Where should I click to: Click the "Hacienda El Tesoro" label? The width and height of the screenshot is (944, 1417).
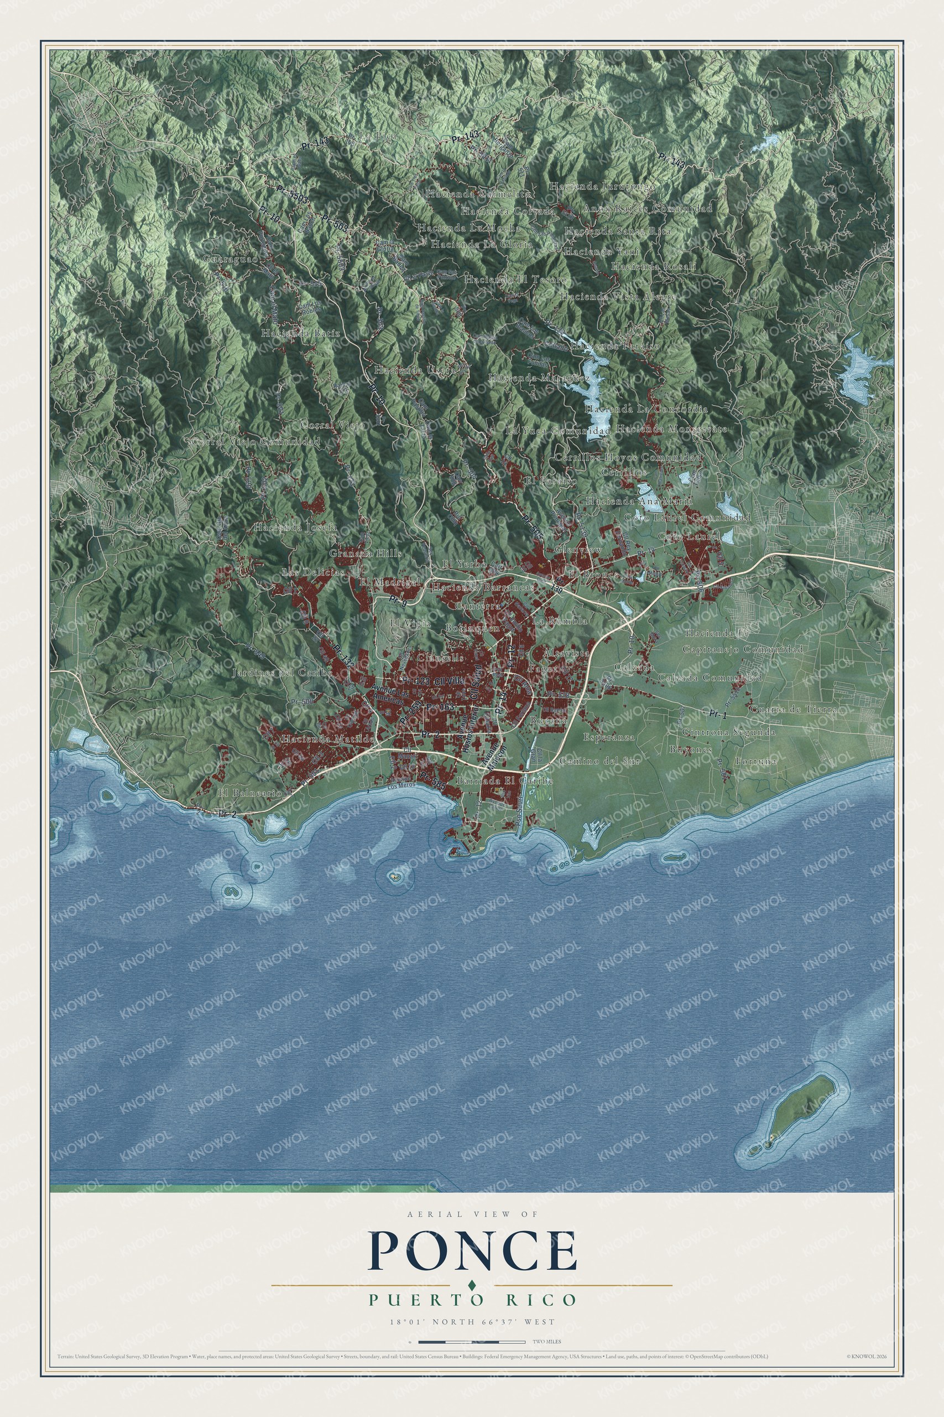pos(515,280)
